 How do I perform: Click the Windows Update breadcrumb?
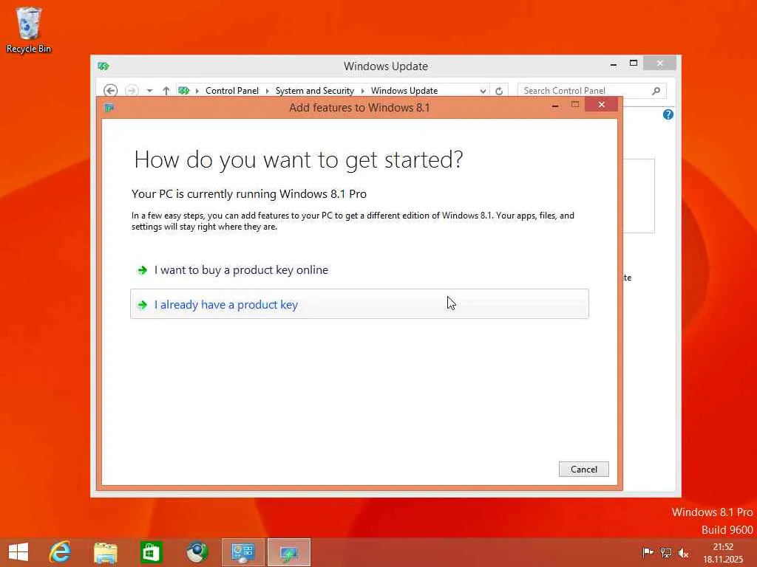pos(404,91)
